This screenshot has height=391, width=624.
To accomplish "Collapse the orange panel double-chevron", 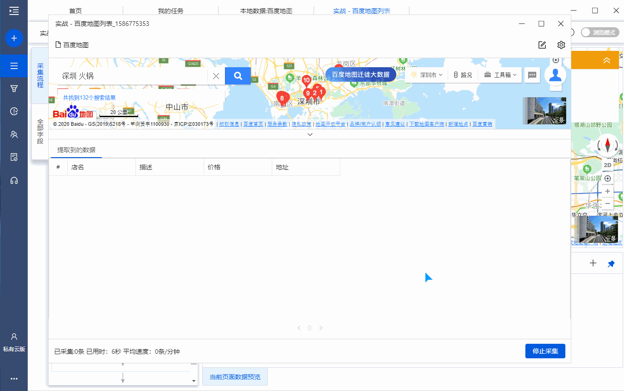I will (606, 60).
